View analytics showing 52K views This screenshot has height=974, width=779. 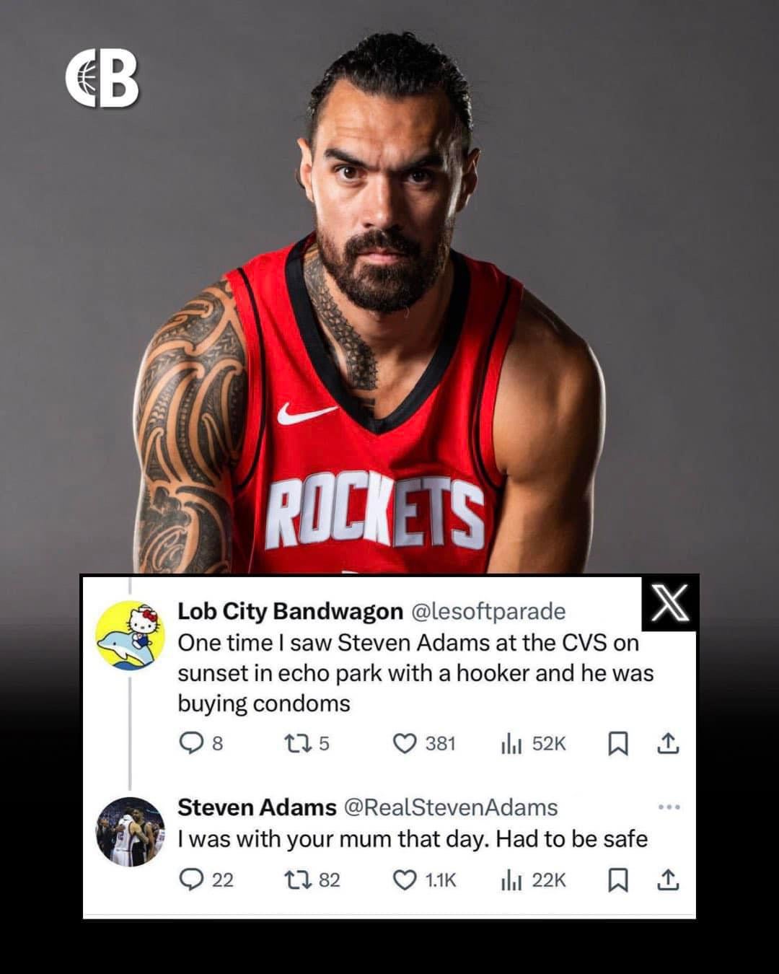tap(534, 743)
